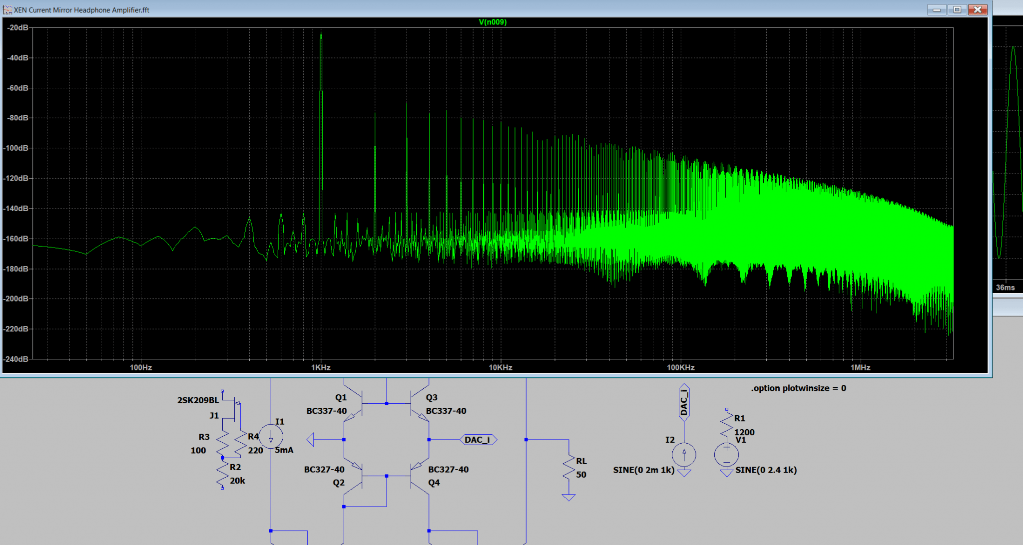This screenshot has height=545, width=1023.
Task: Click the -20dB vertical axis label
Action: pos(17,27)
